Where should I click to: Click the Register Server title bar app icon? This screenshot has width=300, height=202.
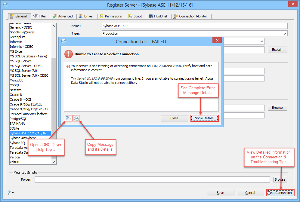6,5
